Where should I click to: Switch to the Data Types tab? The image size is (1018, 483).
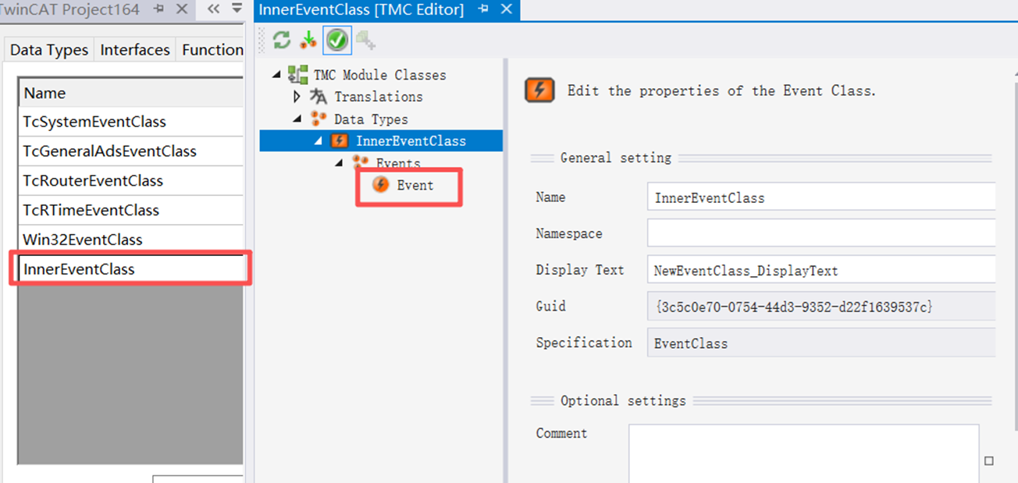pos(49,50)
